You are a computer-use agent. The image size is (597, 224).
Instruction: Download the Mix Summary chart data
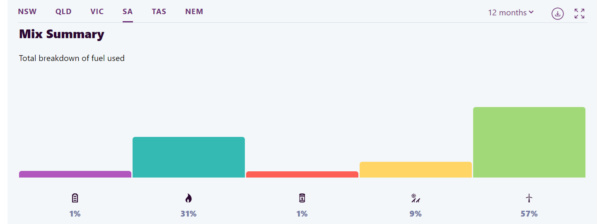pos(558,14)
